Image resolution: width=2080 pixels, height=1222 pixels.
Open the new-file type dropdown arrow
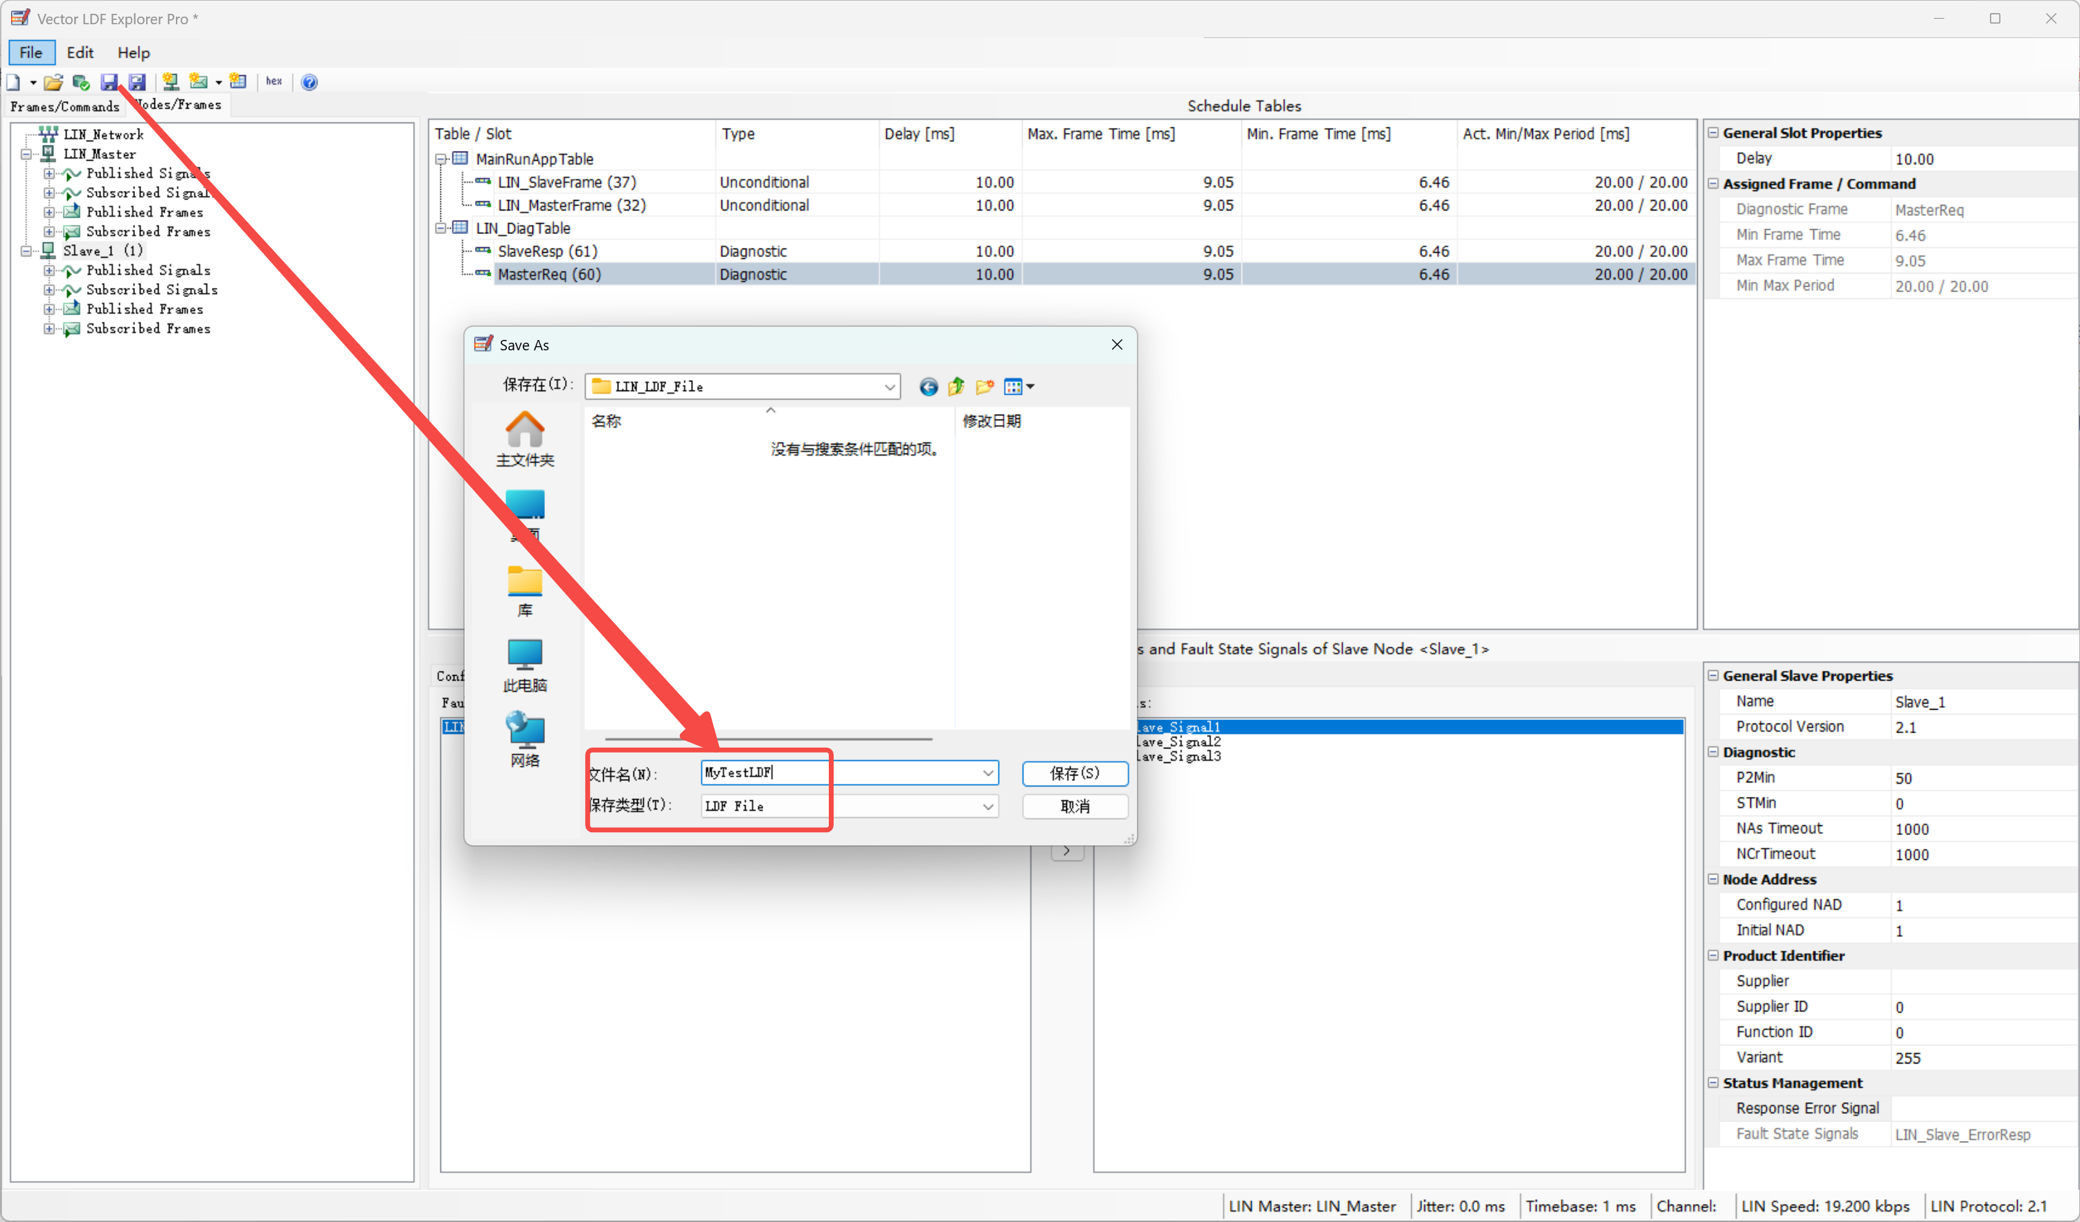[x=33, y=82]
